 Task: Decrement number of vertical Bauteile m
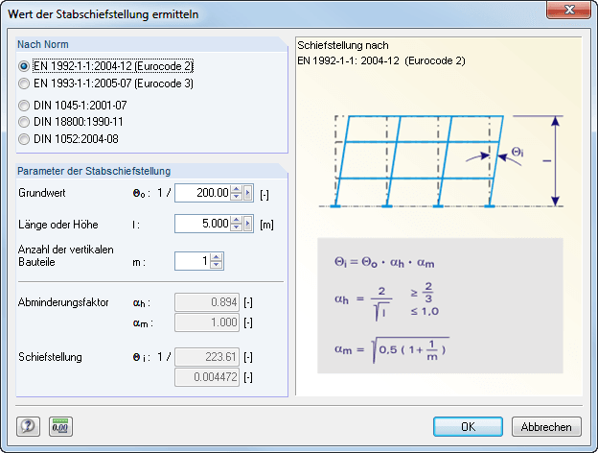pyautogui.click(x=217, y=264)
